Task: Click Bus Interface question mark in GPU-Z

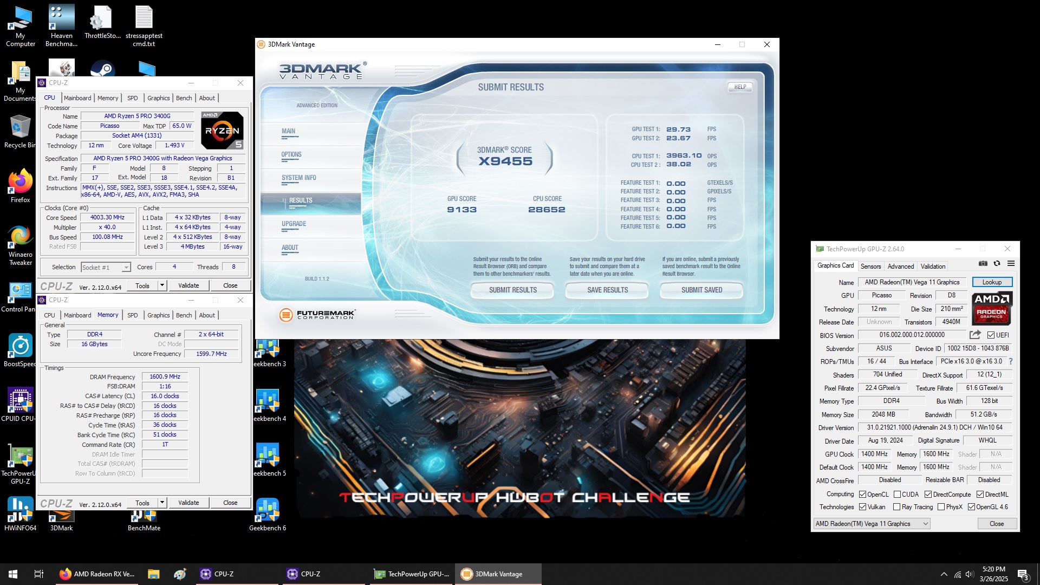Action: coord(1010,361)
